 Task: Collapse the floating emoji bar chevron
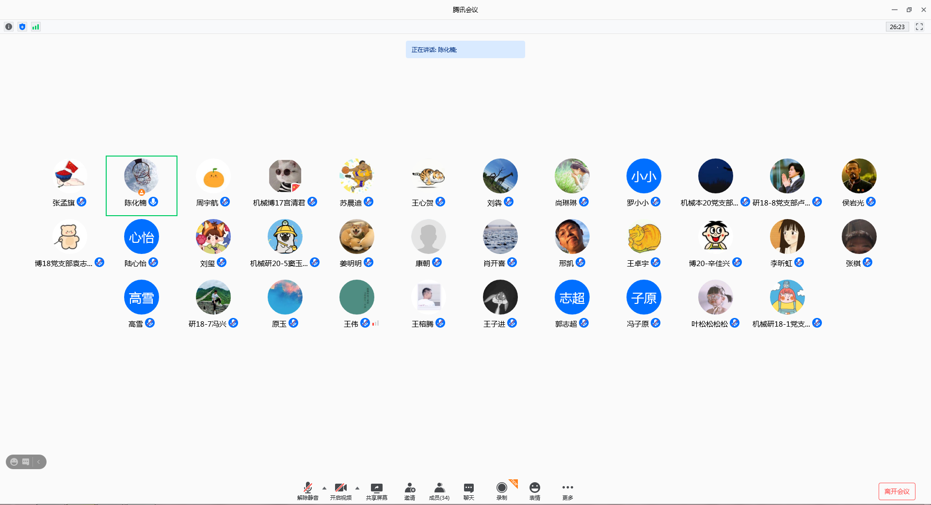[39, 462]
